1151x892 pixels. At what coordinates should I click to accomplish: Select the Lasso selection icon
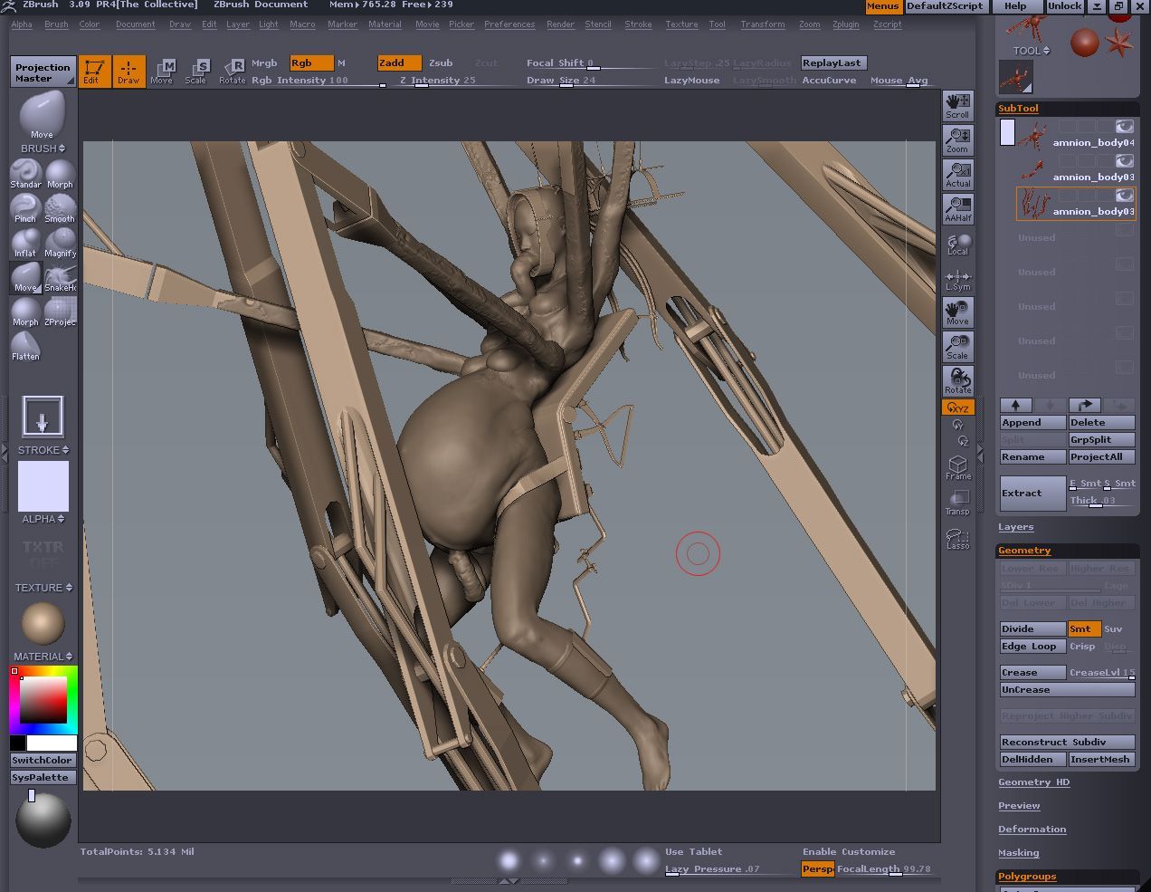957,539
